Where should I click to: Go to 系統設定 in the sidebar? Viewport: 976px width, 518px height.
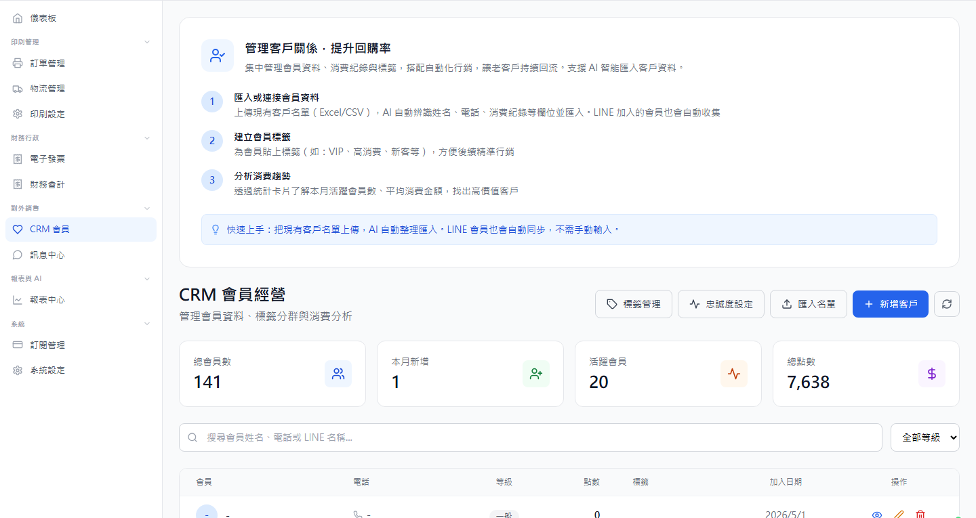[81, 370]
